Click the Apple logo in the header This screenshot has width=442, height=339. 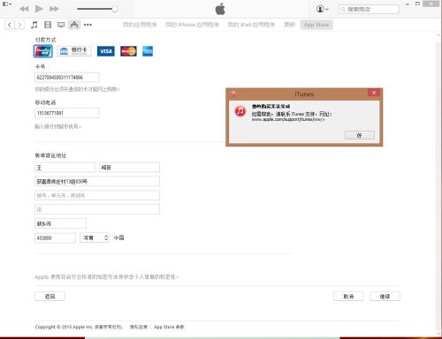(220, 9)
